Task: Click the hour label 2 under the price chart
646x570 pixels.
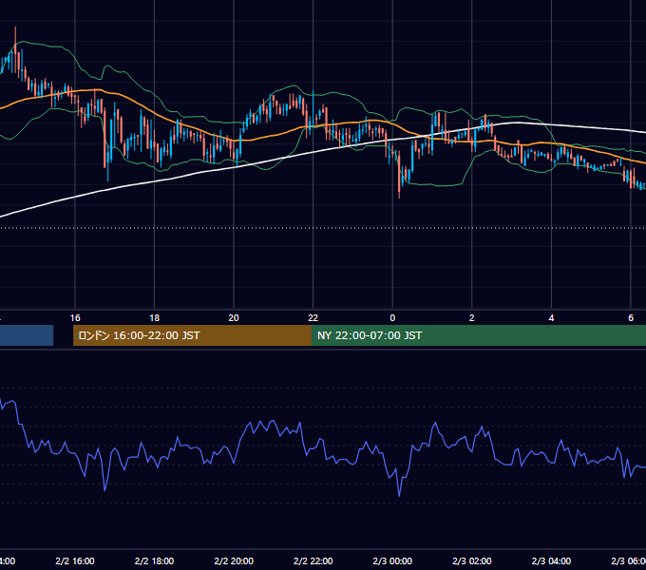Action: (x=472, y=318)
